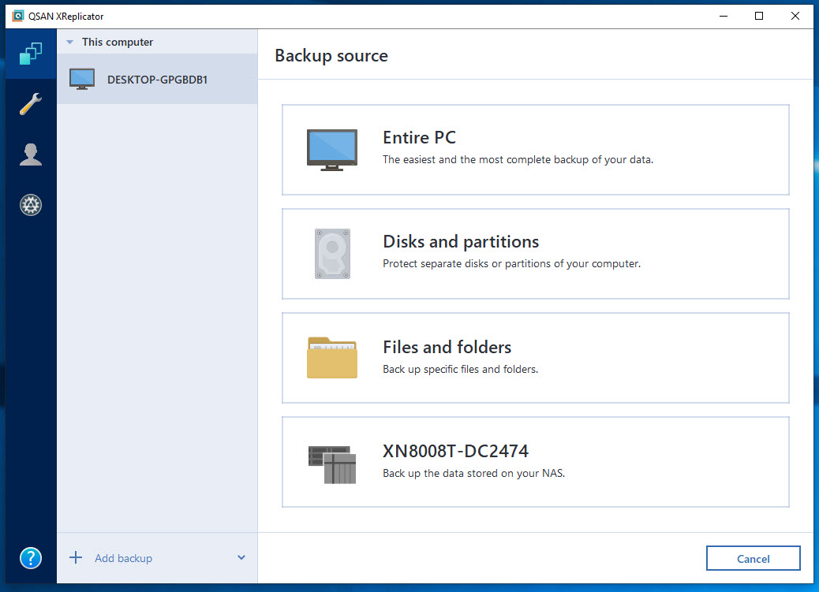Image resolution: width=819 pixels, height=592 pixels.
Task: Click the QSAN XReplicator app logo
Action: [x=18, y=16]
